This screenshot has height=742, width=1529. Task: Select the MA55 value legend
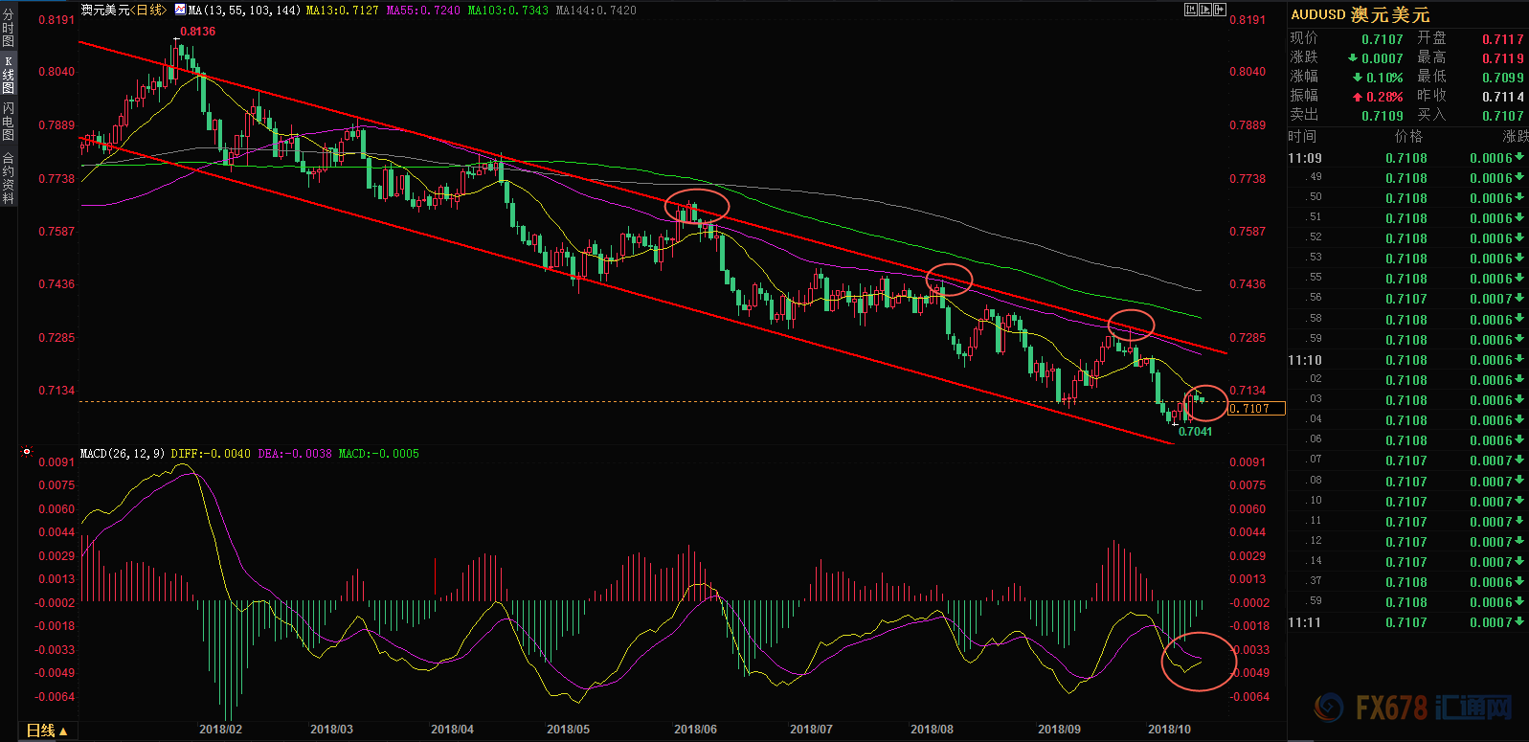(x=423, y=10)
